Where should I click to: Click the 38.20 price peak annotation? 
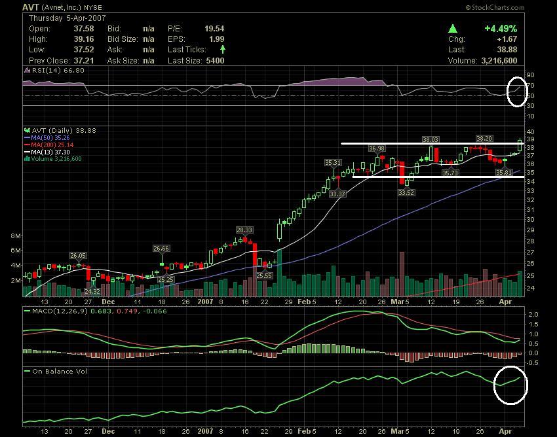[x=484, y=138]
